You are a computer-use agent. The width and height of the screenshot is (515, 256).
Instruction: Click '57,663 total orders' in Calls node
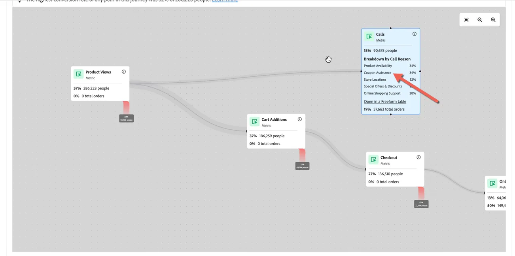click(389, 109)
